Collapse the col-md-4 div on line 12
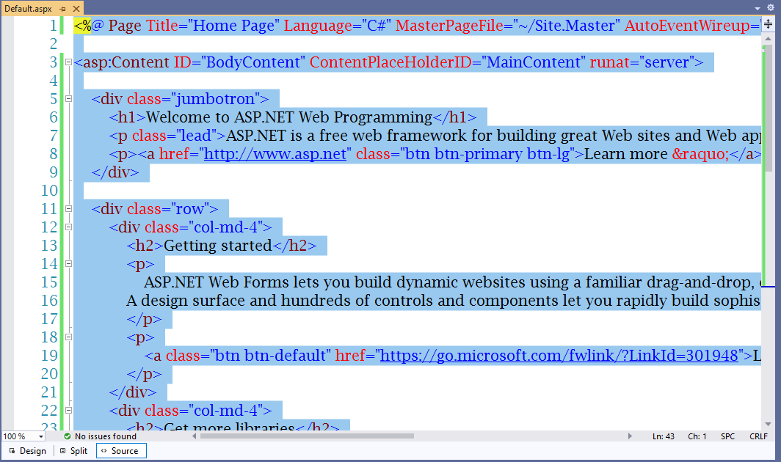The height and width of the screenshot is (462, 781). 69,227
